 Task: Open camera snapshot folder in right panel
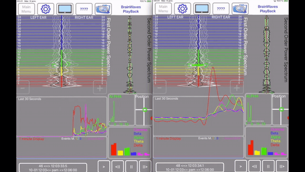[240, 9]
